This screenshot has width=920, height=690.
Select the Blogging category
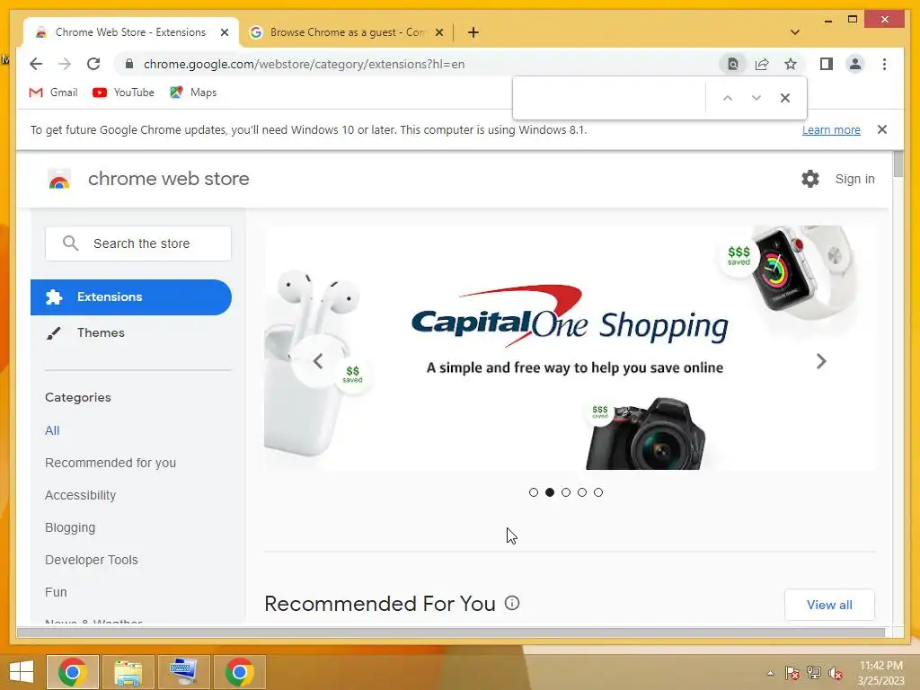tap(70, 527)
